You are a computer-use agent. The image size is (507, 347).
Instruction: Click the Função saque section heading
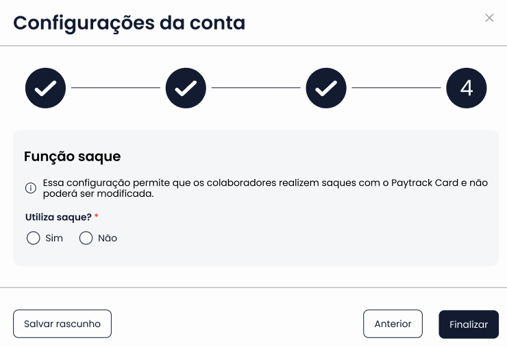tap(73, 156)
